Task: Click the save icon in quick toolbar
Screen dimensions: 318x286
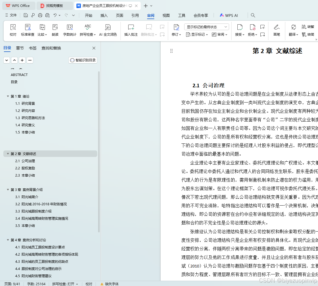Action: pos(25,15)
